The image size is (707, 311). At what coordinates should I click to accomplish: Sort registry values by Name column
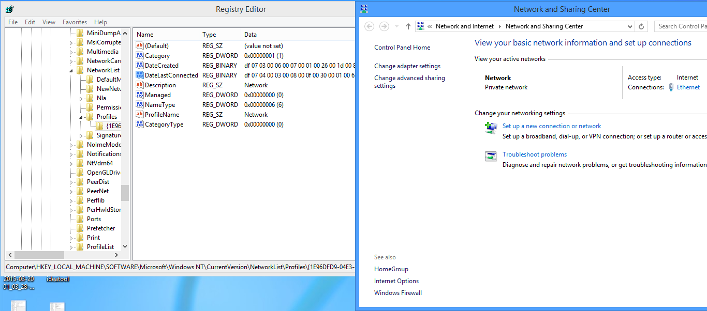[166, 35]
